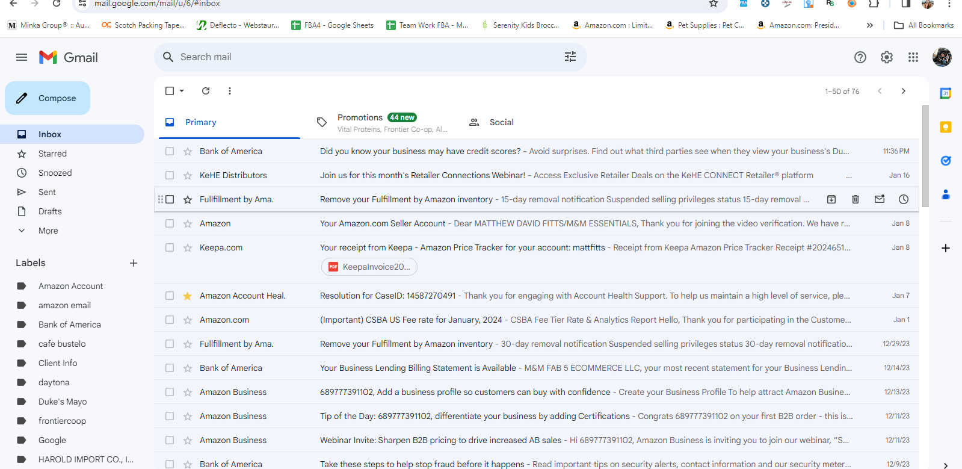Tick the select all emails checkbox
The width and height of the screenshot is (962, 469).
[170, 91]
